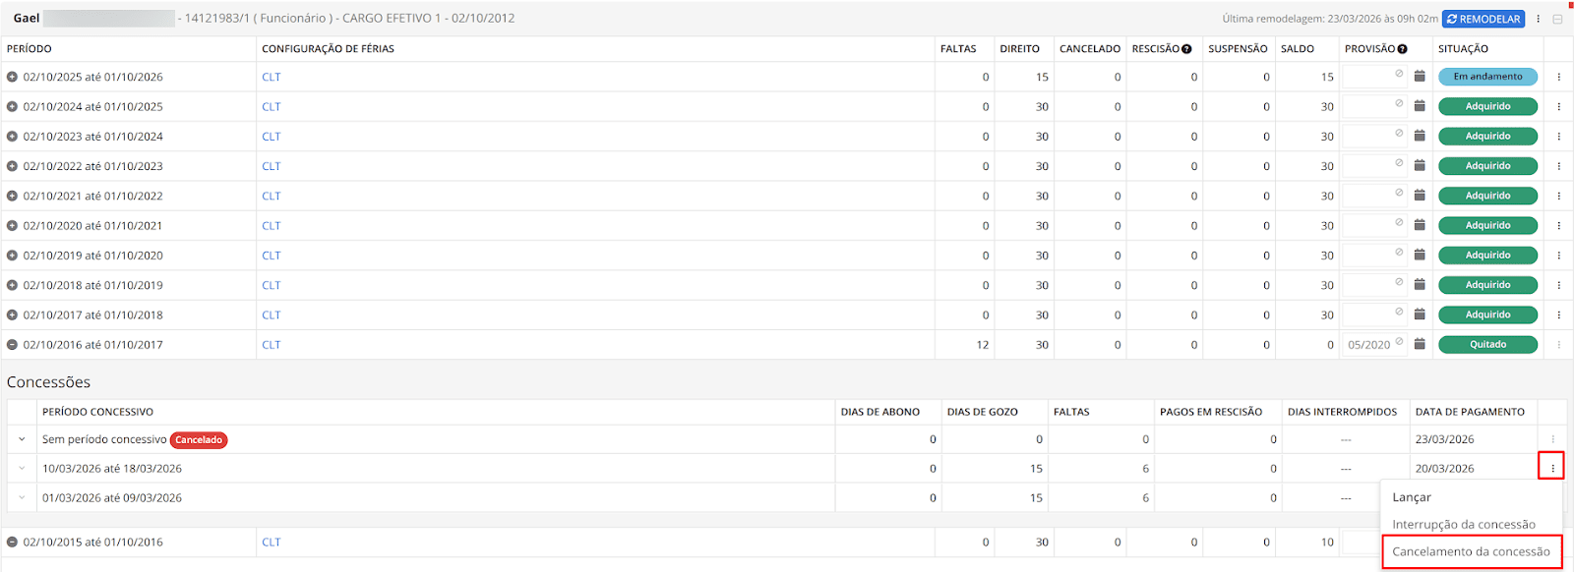Open the CLT link for period 02/10/2023
The width and height of the screenshot is (1574, 572).
point(271,137)
